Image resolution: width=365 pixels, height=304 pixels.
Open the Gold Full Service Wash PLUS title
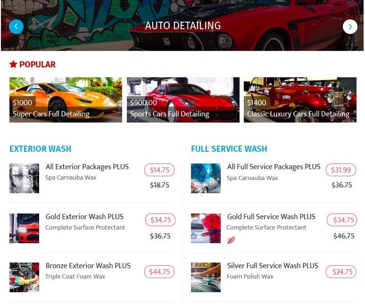coord(271,216)
